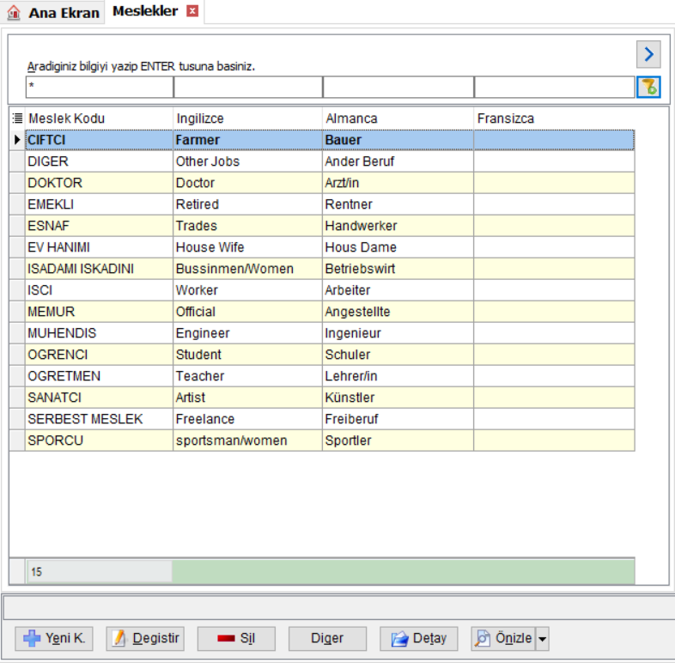
Task: Click the home icon on Ana Ekran
Action: pos(14,12)
